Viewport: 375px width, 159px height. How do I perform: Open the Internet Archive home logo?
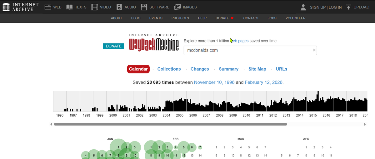click(x=20, y=7)
